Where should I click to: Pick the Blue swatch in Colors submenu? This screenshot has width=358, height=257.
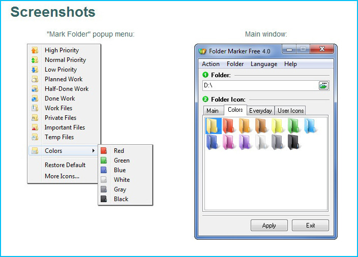(104, 170)
